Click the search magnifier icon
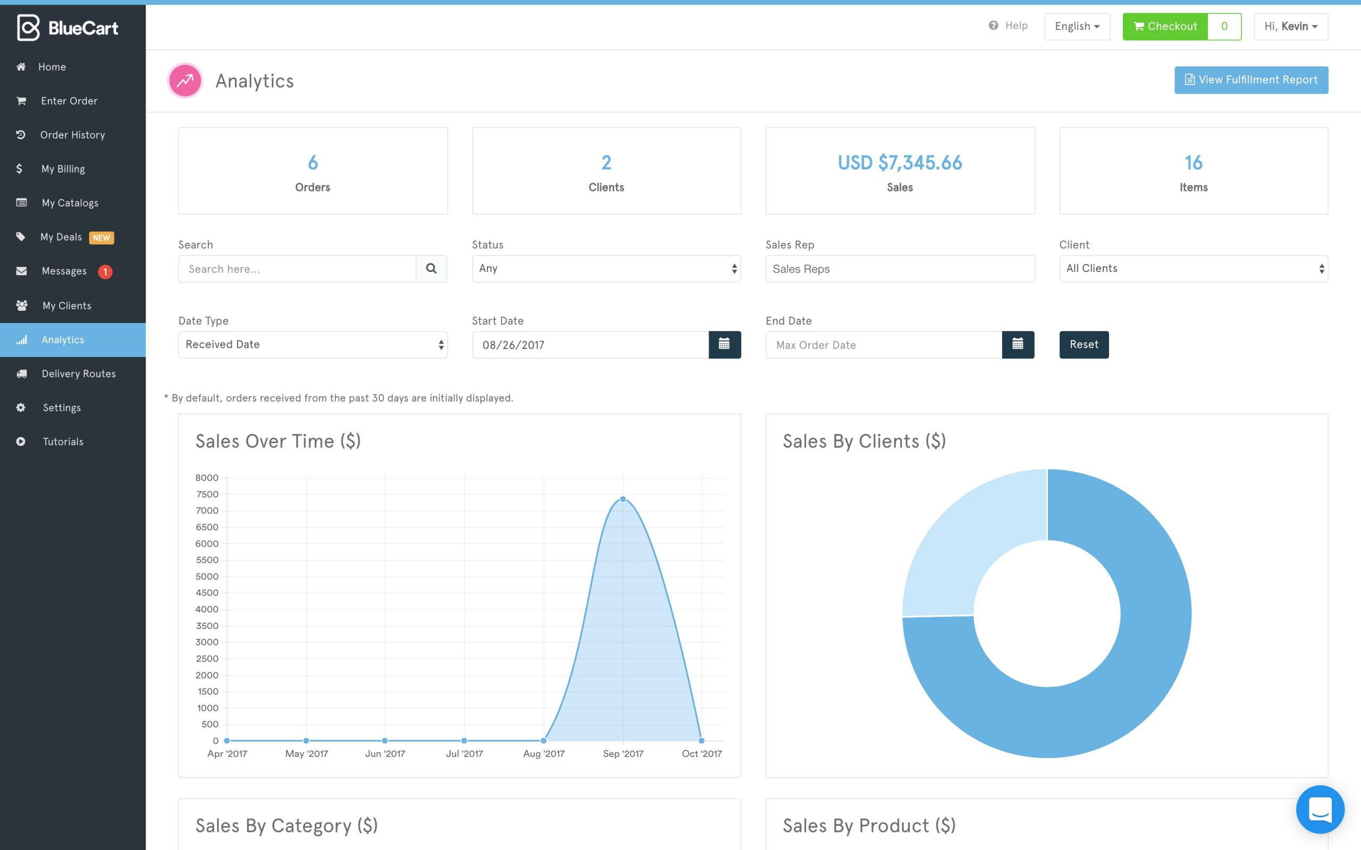1361x850 pixels. click(431, 268)
